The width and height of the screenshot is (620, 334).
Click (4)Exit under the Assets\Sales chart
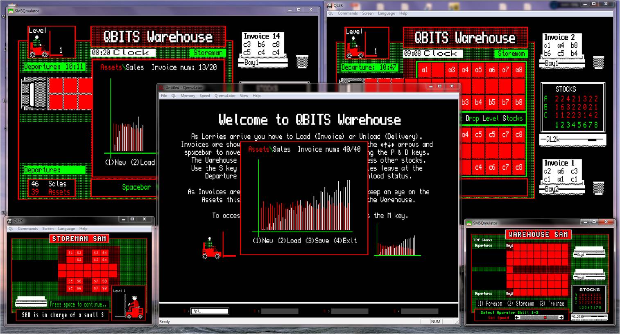pyautogui.click(x=345, y=241)
